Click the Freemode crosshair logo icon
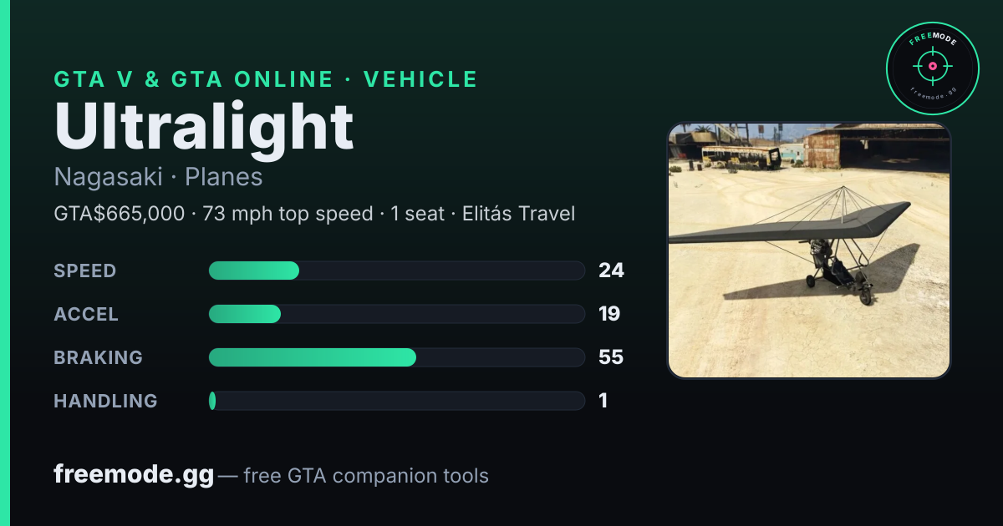 pos(932,68)
